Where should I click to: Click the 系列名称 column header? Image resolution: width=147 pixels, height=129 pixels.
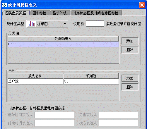tap(35, 76)
